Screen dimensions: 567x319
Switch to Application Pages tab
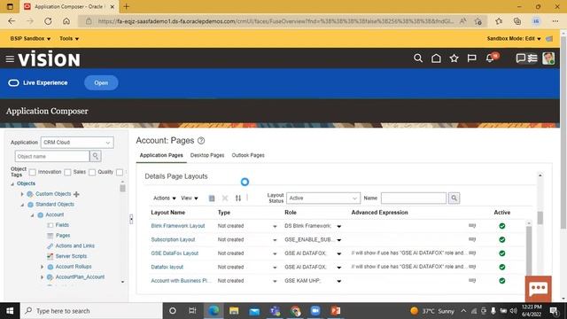click(161, 155)
